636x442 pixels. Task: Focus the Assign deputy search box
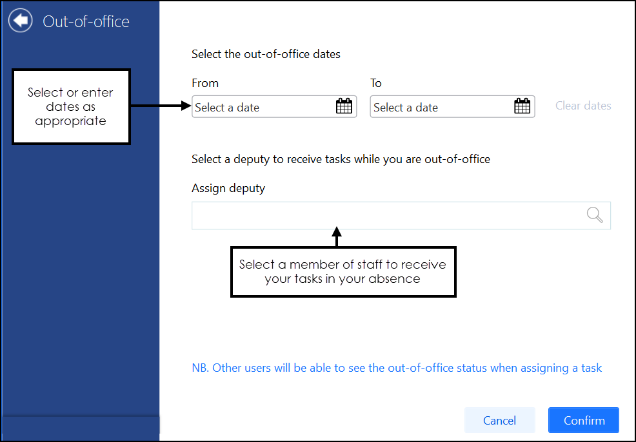(x=387, y=216)
